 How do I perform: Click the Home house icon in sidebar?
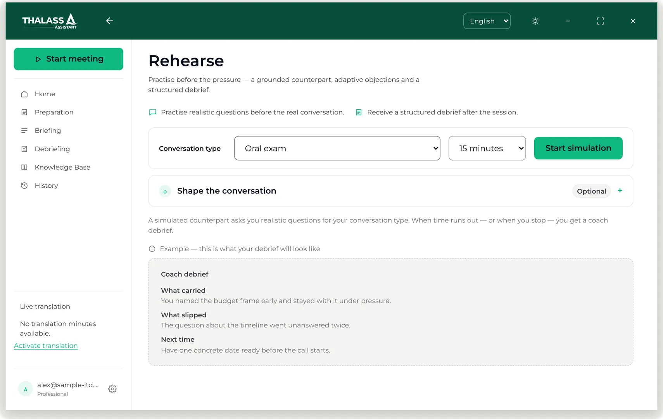(x=24, y=94)
